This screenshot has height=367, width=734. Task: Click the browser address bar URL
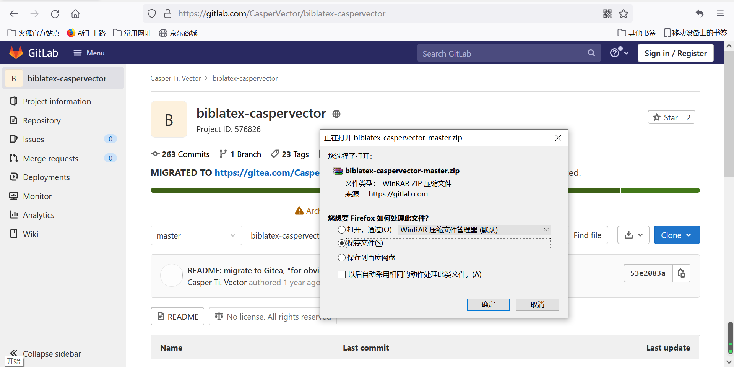[282, 14]
